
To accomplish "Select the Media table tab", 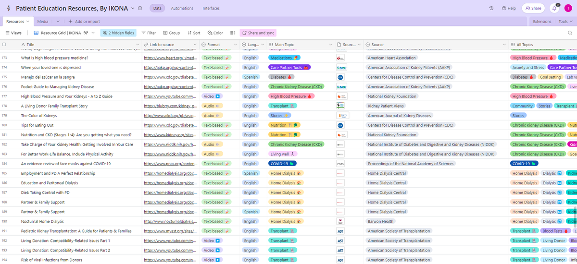I will tap(43, 21).
